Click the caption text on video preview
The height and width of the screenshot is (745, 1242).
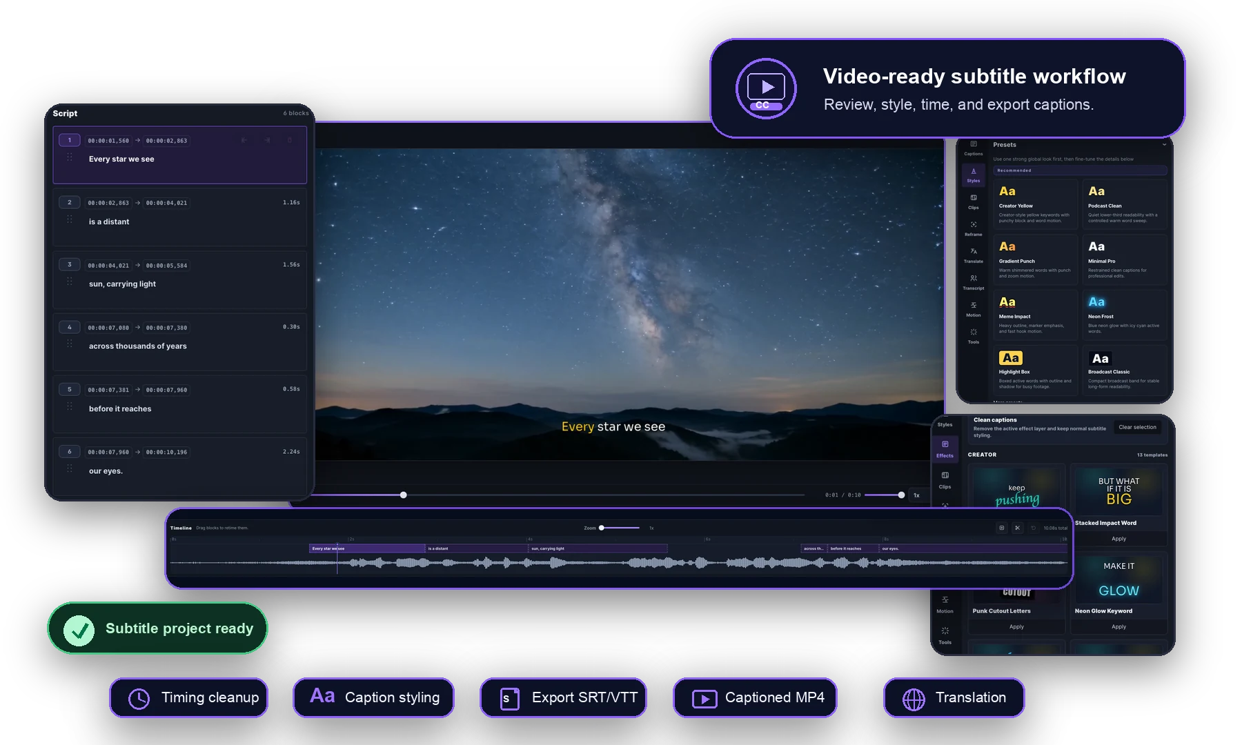click(x=613, y=427)
